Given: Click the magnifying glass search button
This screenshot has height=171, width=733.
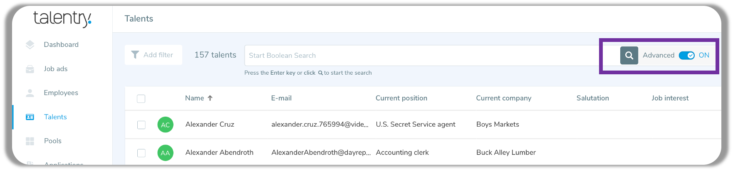Looking at the screenshot, I should pyautogui.click(x=629, y=56).
